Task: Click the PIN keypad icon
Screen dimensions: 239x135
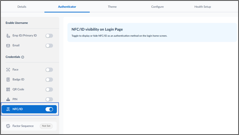Action: (8, 99)
